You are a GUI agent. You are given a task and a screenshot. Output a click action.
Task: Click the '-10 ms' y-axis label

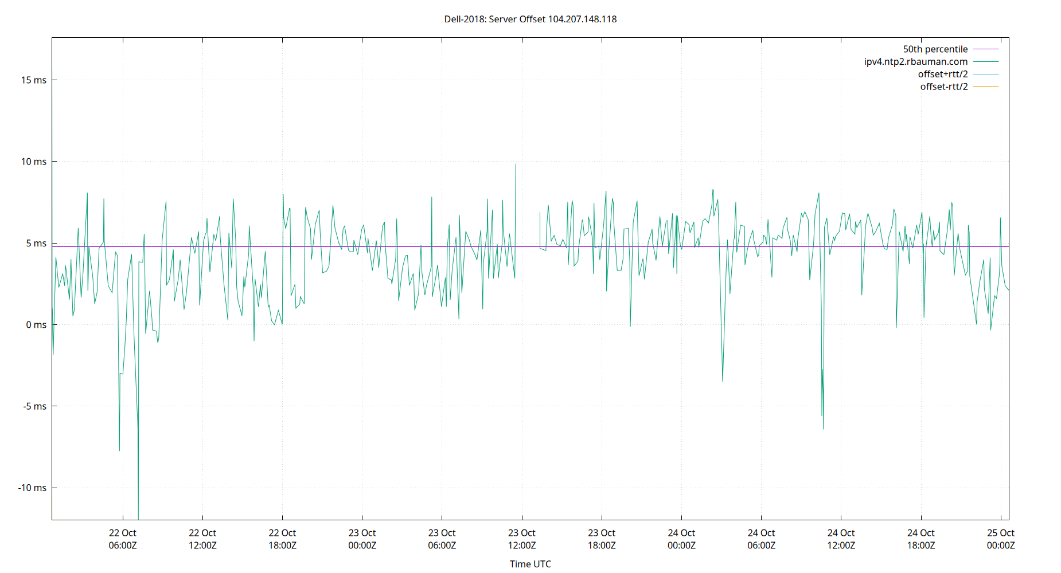33,488
